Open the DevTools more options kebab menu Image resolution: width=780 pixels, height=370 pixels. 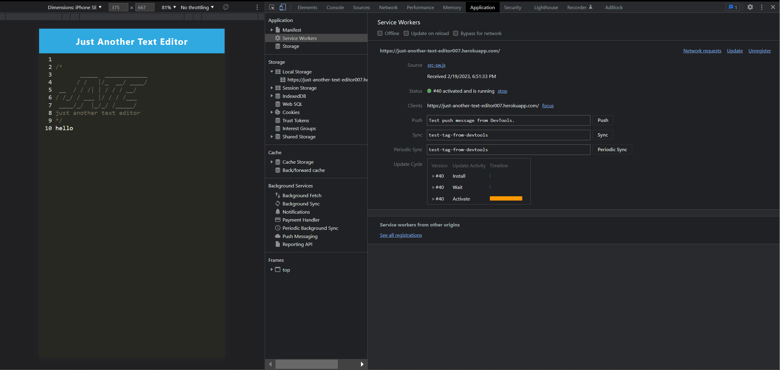(x=762, y=7)
